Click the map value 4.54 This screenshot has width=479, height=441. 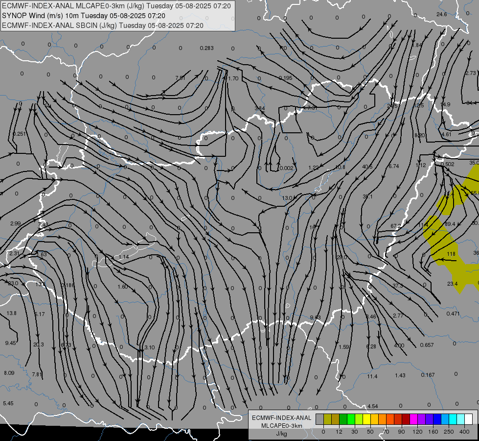click(x=373, y=406)
